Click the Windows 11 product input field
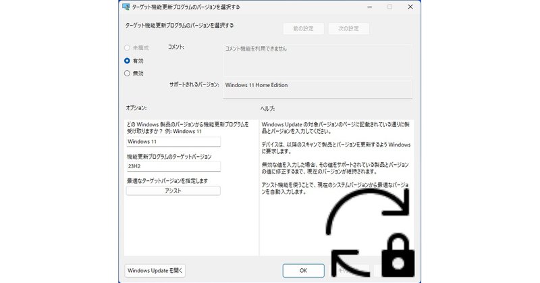The width and height of the screenshot is (540, 283). pyautogui.click(x=173, y=142)
